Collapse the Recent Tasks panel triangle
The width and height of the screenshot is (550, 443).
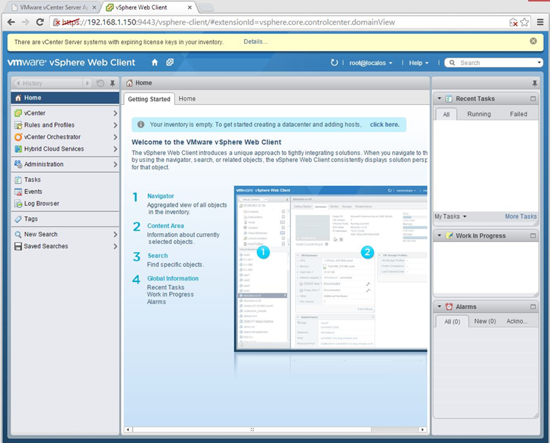tap(439, 99)
